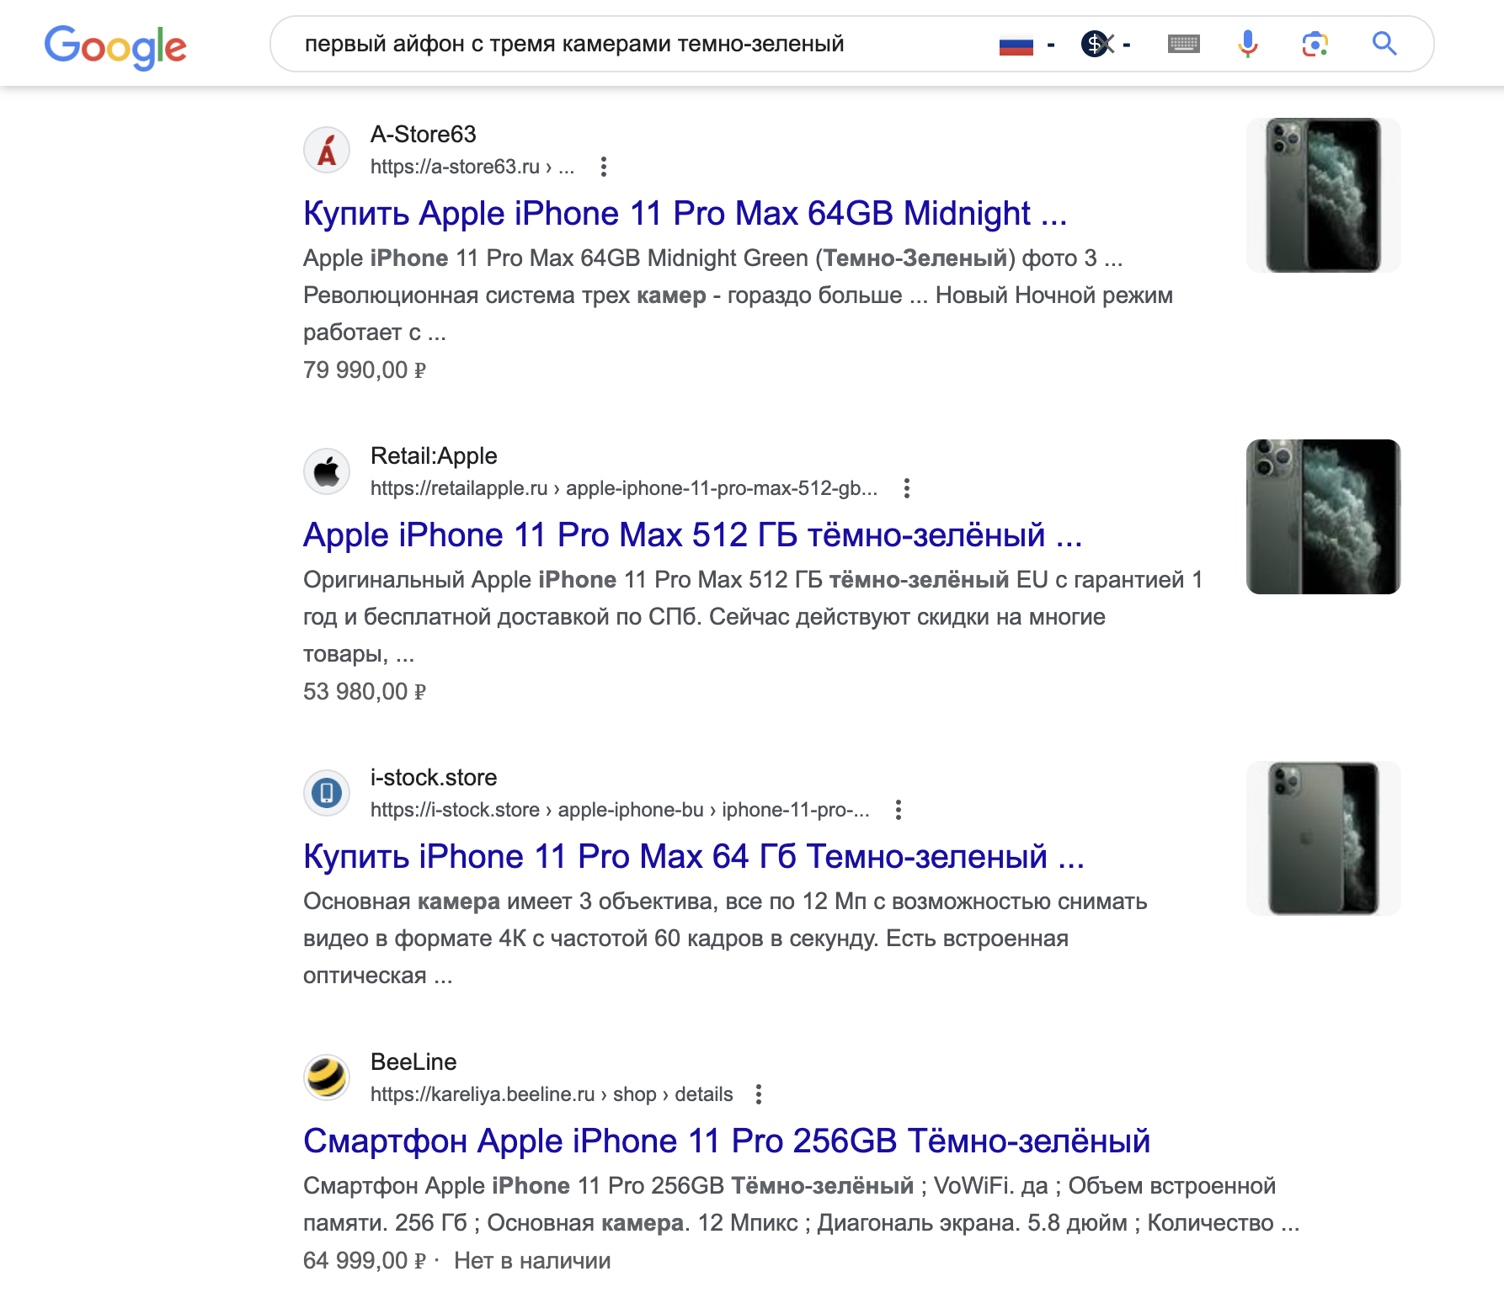Open 'Купить Apple iPhone 11 Pro Max 64GB Midnight' link
The image size is (1504, 1298).
click(685, 214)
